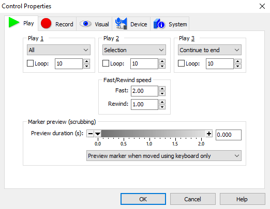Click the eye icon on Visual tab
Screen dimensions: 270x209
coord(85,24)
